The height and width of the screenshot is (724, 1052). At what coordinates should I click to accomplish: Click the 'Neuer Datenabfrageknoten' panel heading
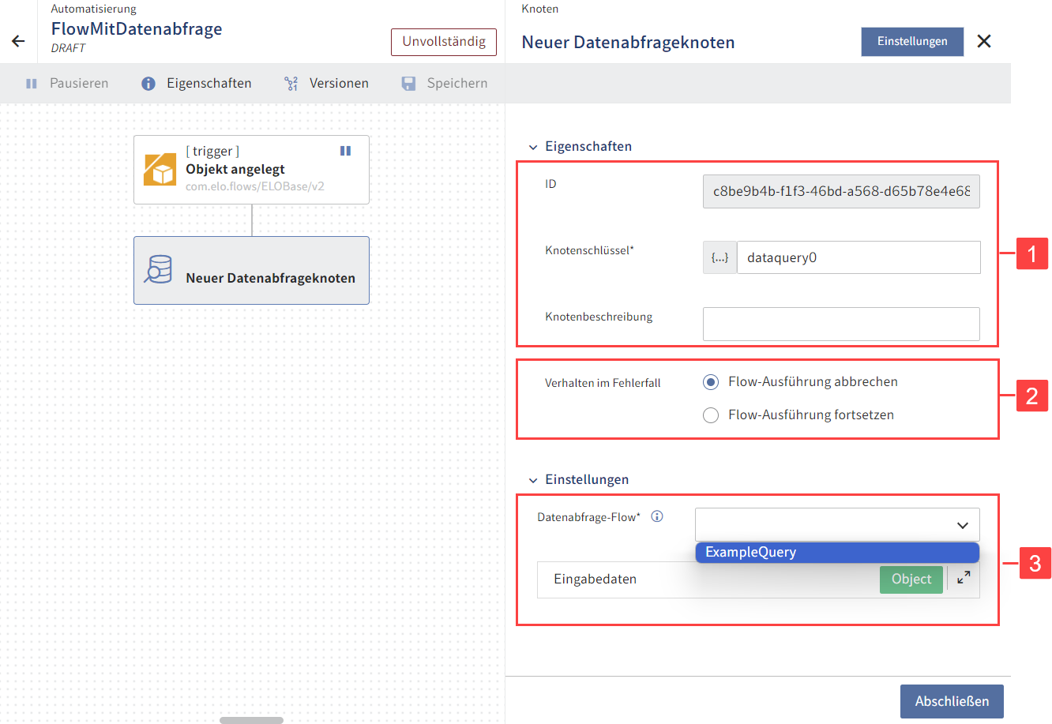click(628, 43)
